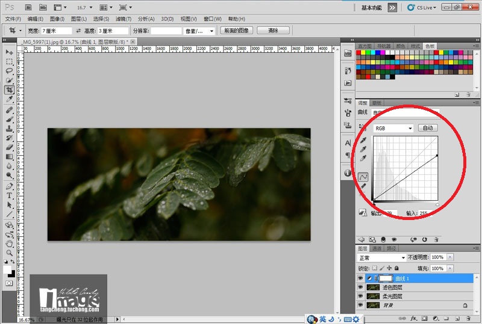This screenshot has width=482, height=324.
Task: Select the Lasso tool
Action: click(10, 71)
